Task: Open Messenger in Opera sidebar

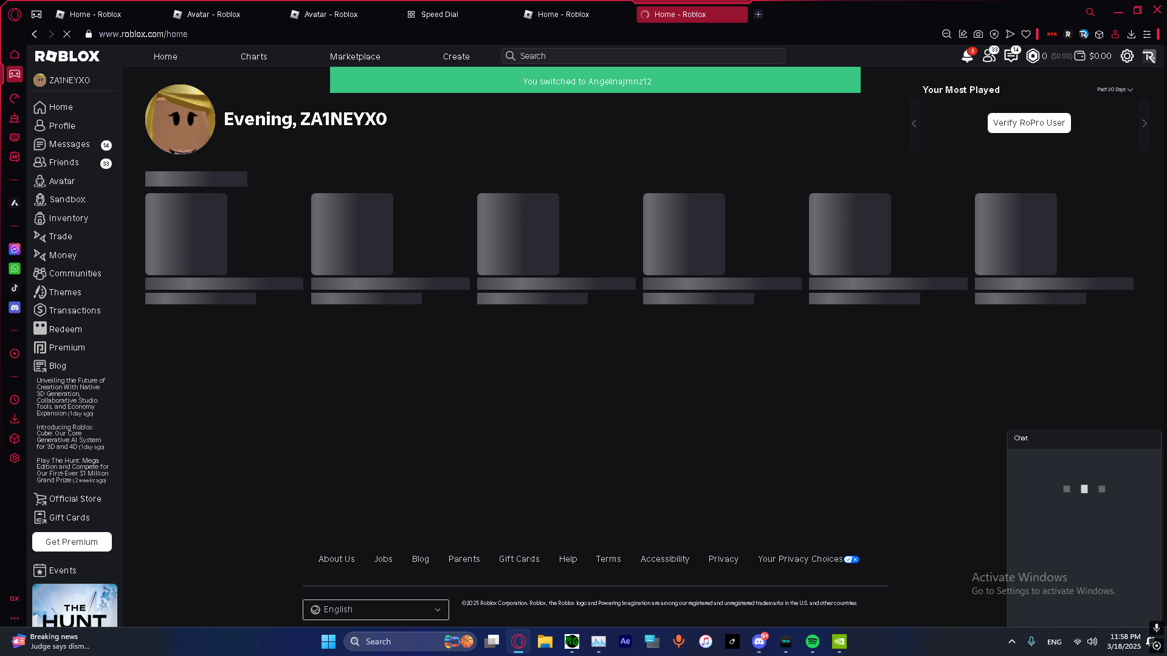Action: coord(15,249)
